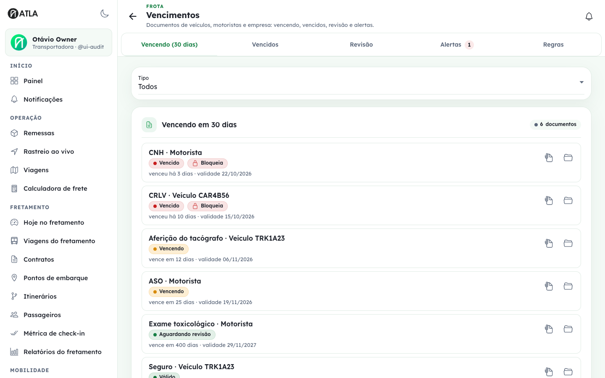The height and width of the screenshot is (378, 605).
Task: Open the Tipo dropdown showing Todos
Action: (x=361, y=83)
